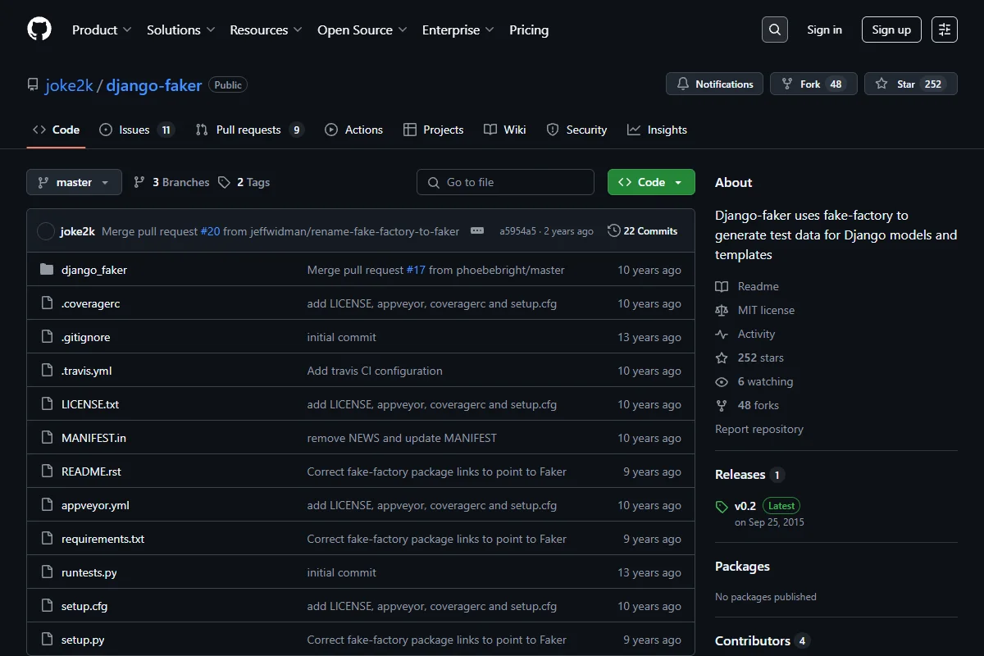Click the GitHub logo icon
This screenshot has width=984, height=656.
pyautogui.click(x=39, y=30)
